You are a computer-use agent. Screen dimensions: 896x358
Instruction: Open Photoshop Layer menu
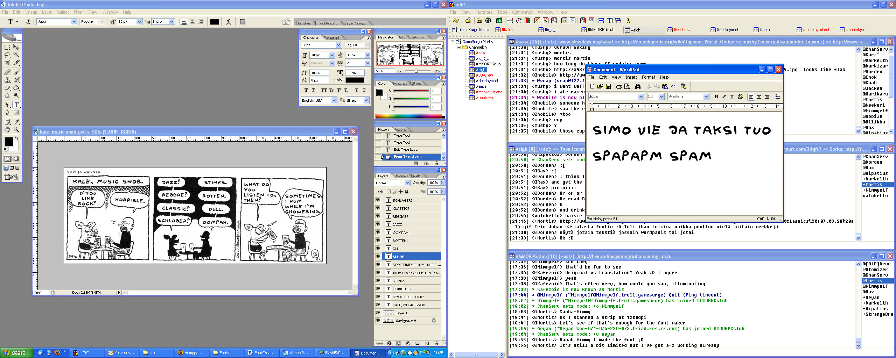pos(47,12)
